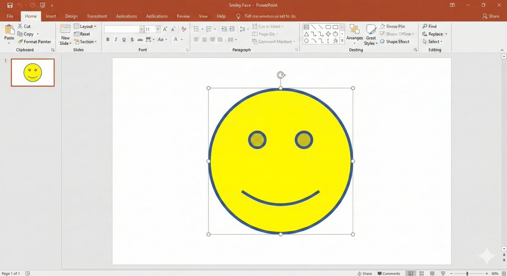Switch to the Insert ribbon tab

(51, 16)
